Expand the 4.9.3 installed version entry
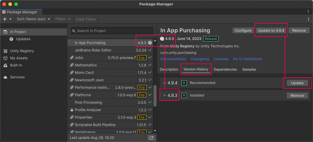This screenshot has width=313, height=142. (x=165, y=95)
